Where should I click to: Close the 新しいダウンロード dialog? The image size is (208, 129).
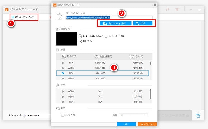(155, 5)
